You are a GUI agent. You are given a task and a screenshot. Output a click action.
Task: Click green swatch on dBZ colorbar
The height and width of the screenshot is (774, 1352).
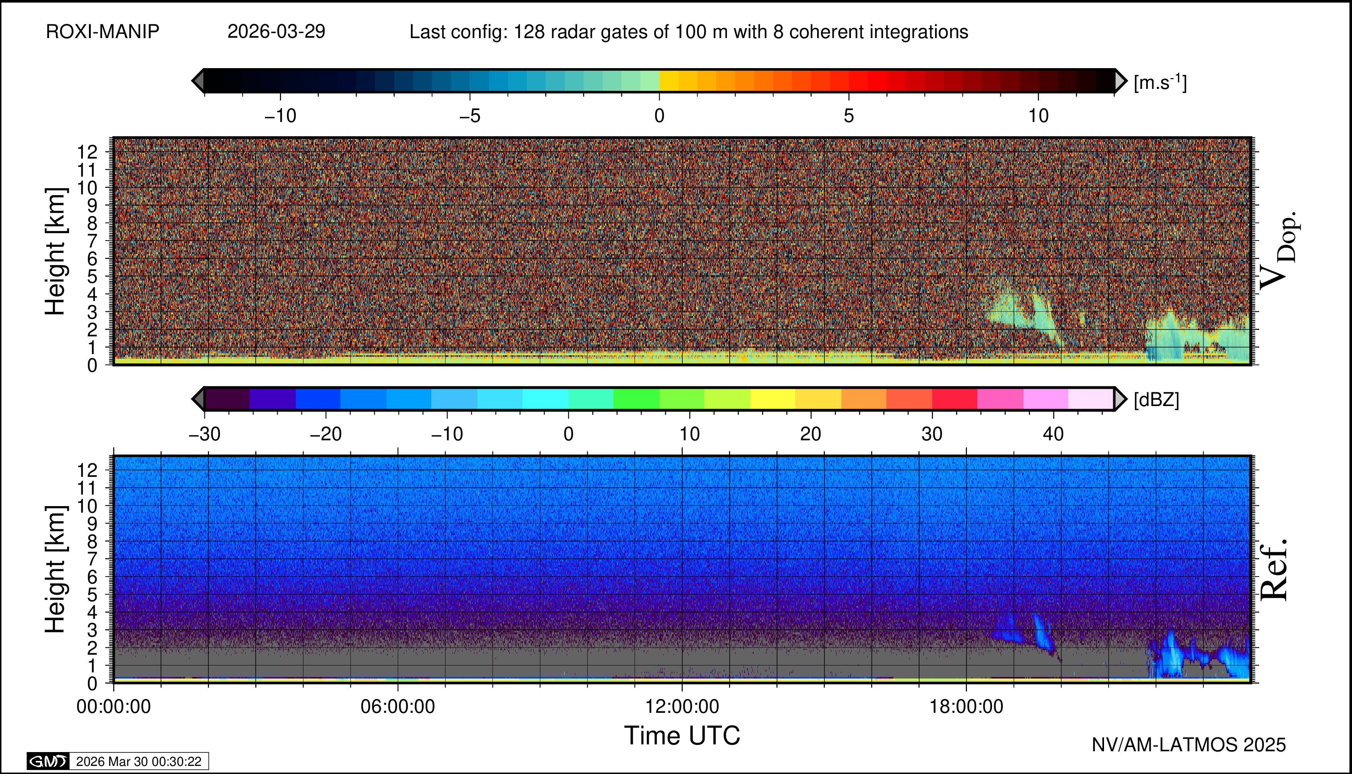pyautogui.click(x=636, y=399)
